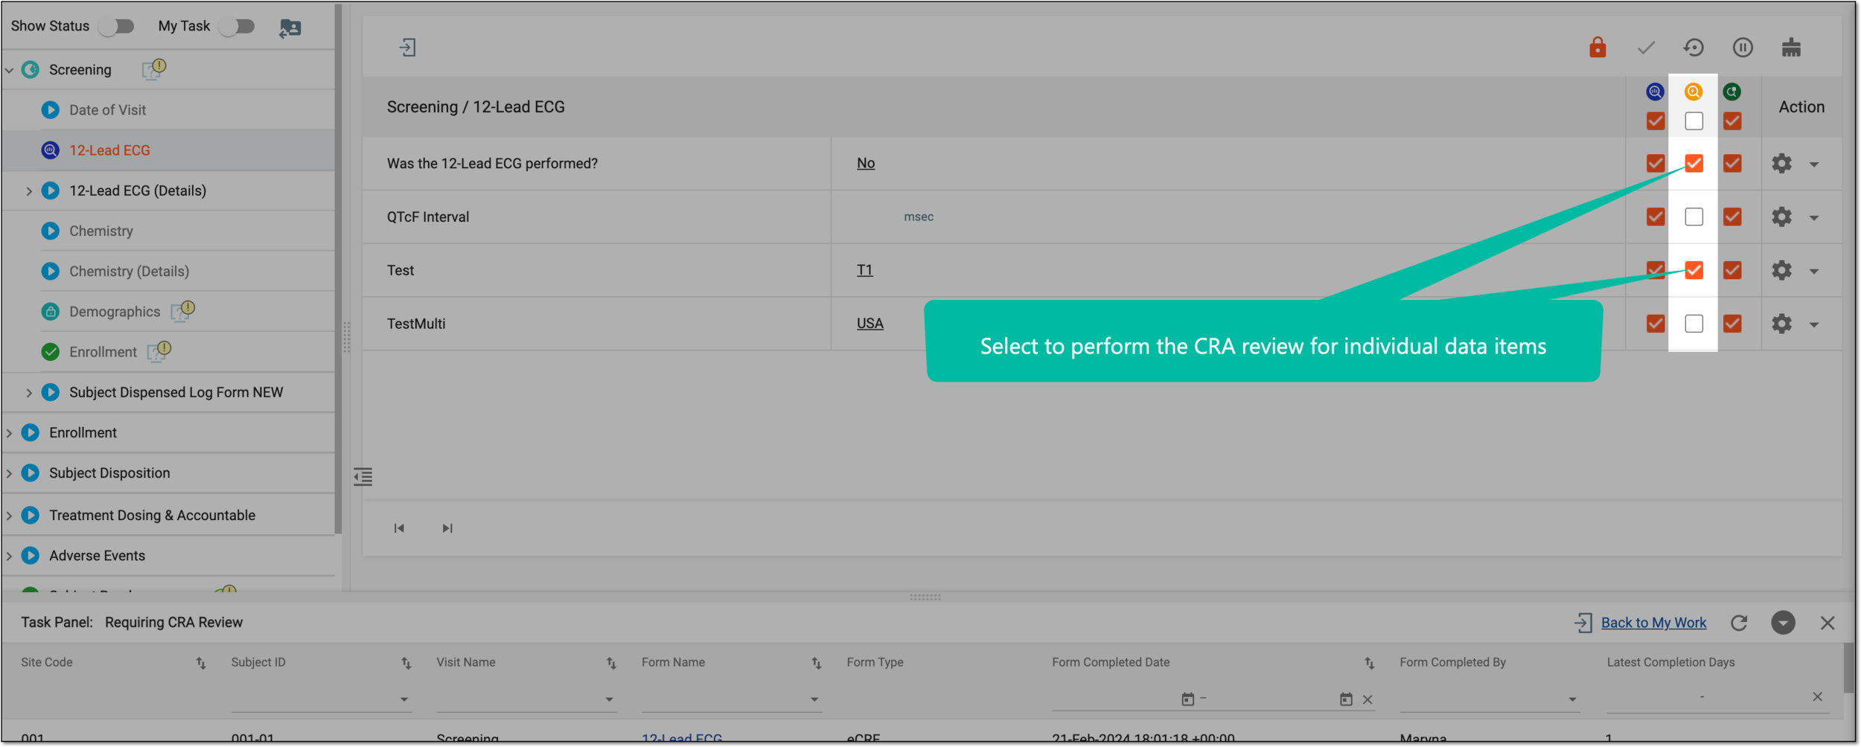Click the green checkmark status icon for Enrollment
This screenshot has height=747, width=1861.
[51, 352]
